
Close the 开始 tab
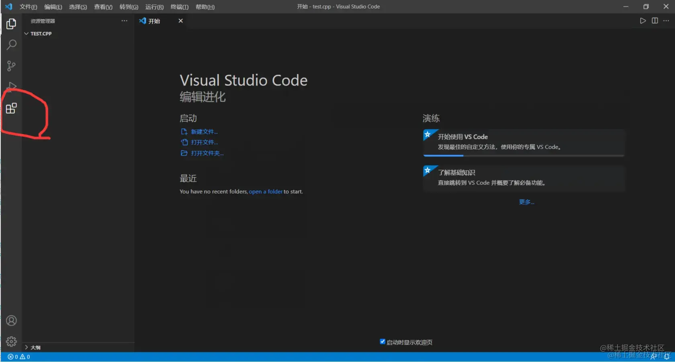[x=181, y=21]
